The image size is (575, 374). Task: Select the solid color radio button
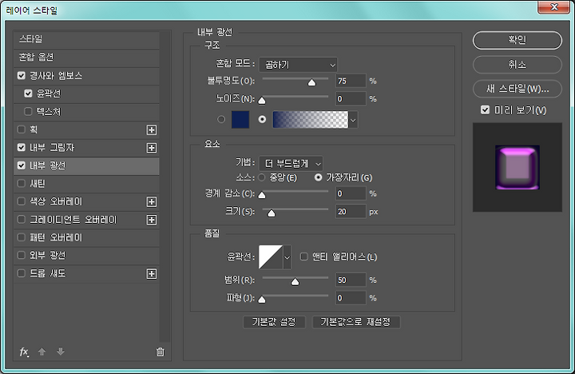click(x=221, y=119)
